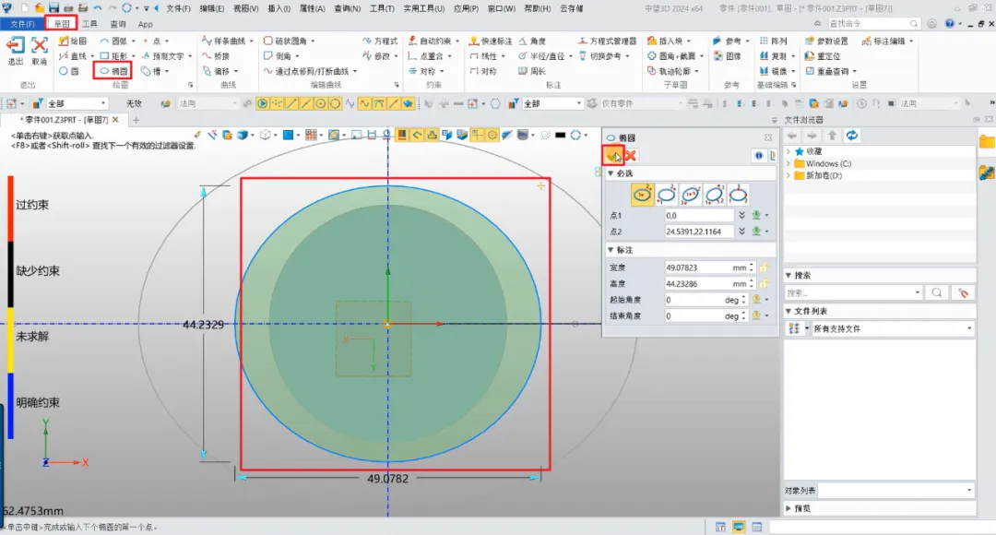Confirm the ellipse with green checkmark
Viewport: 996px width, 535px height.
612,156
